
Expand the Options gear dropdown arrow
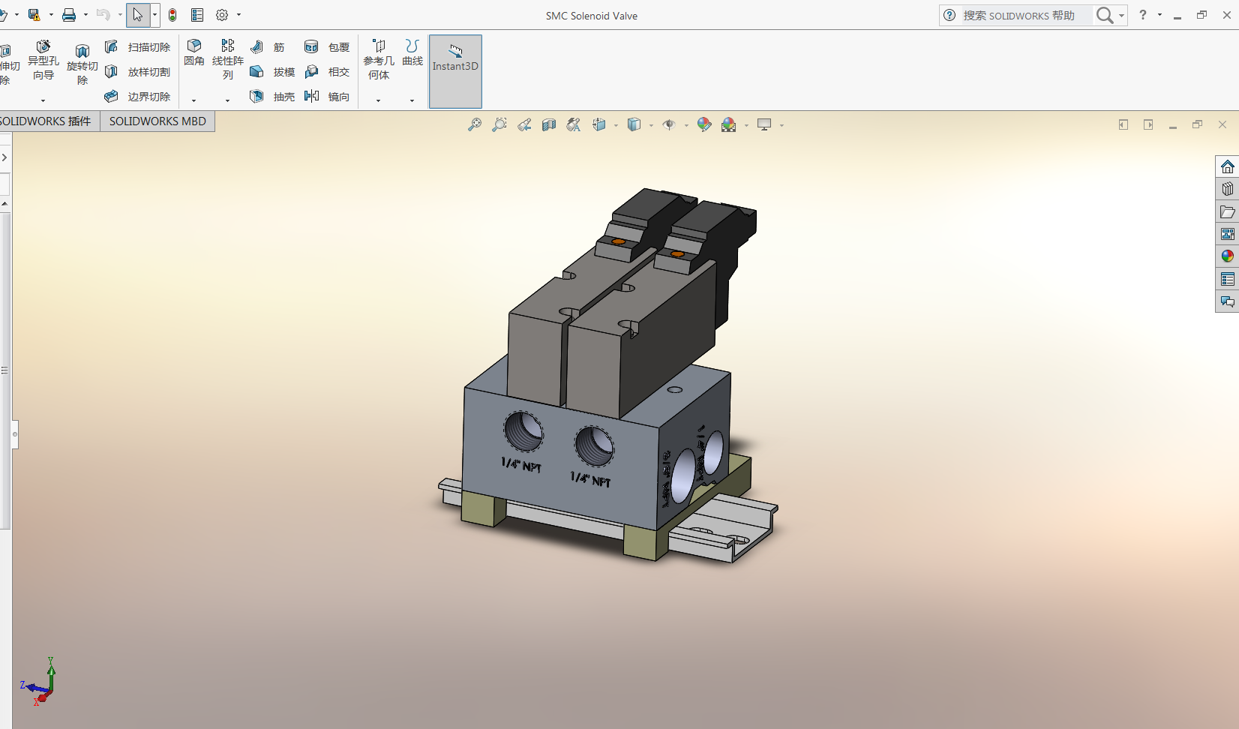(239, 15)
